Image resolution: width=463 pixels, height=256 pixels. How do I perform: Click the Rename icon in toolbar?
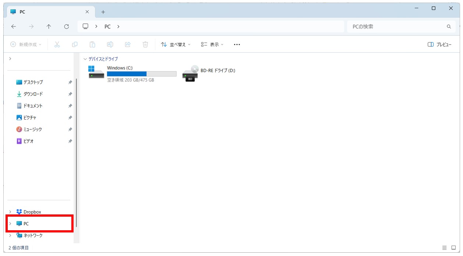tap(110, 45)
